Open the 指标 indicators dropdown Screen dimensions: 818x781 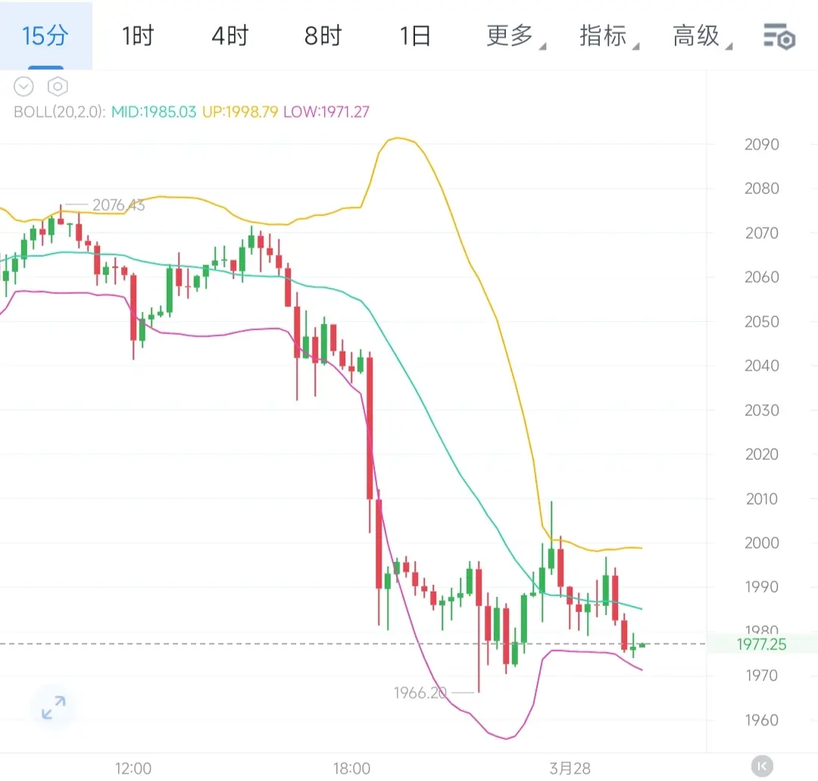pyautogui.click(x=608, y=36)
